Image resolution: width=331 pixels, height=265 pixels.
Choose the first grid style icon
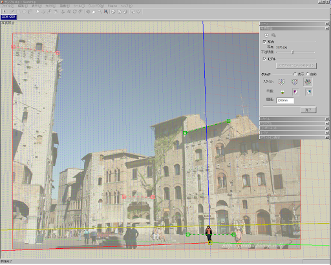pyautogui.click(x=281, y=82)
